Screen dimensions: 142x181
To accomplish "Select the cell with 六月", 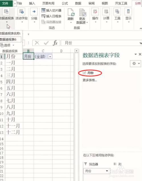I will click(x=14, y=94).
